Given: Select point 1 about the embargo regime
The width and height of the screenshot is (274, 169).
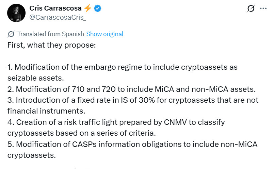Looking at the screenshot, I should (x=123, y=67).
